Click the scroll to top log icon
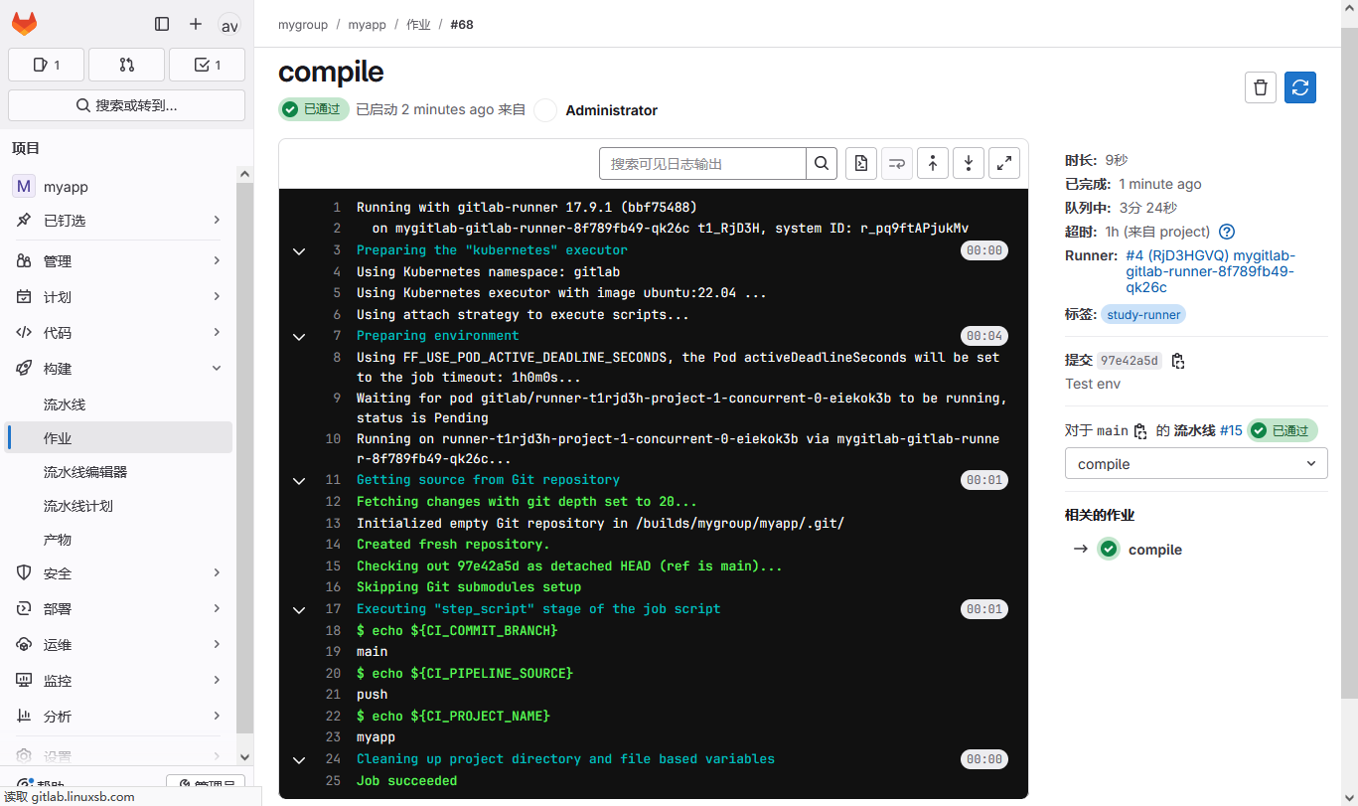 [933, 163]
